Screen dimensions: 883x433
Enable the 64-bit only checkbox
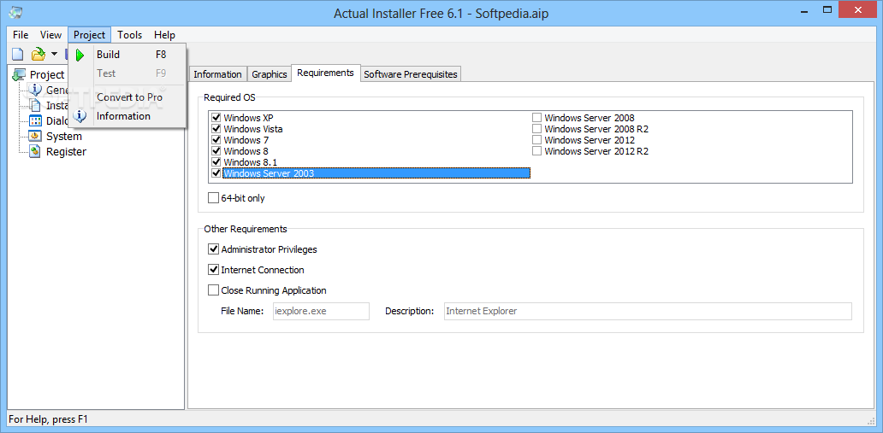tap(213, 198)
